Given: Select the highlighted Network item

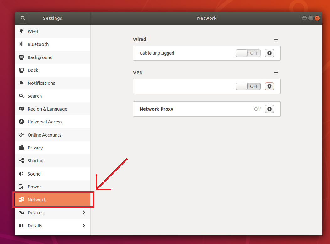Looking at the screenshot, I should [37, 200].
